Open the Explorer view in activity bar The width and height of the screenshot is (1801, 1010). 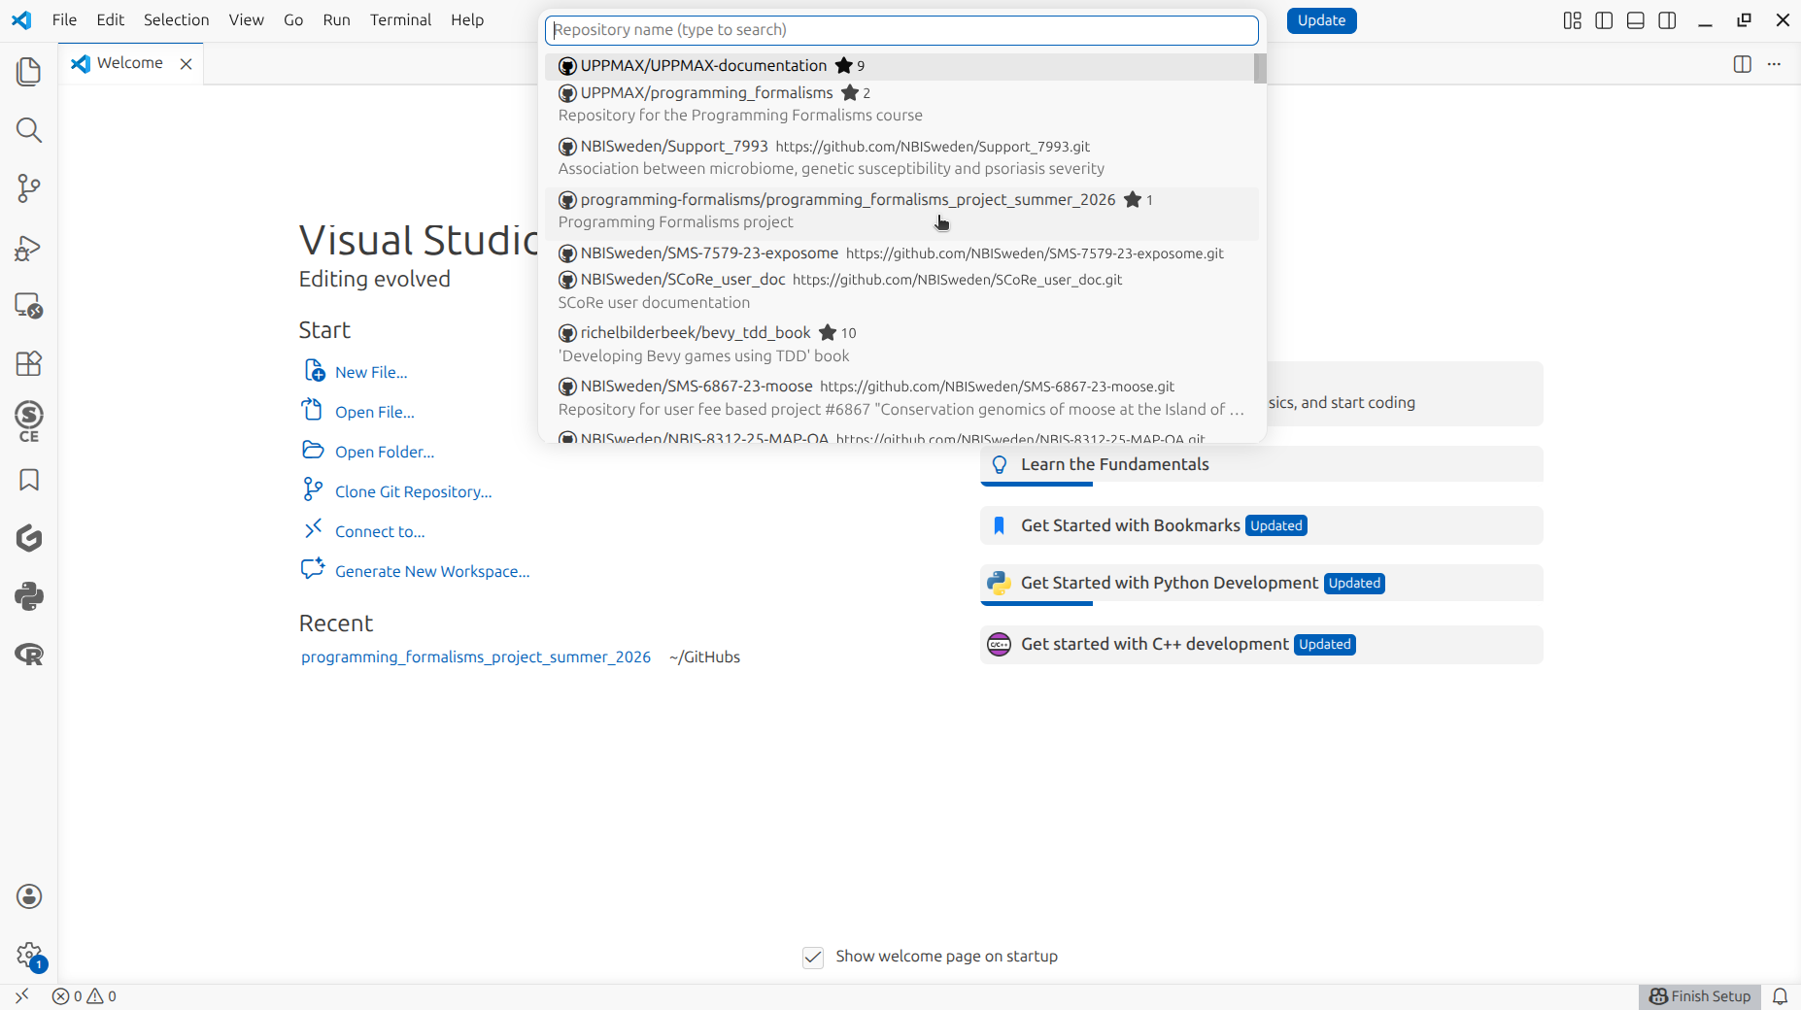pyautogui.click(x=29, y=72)
